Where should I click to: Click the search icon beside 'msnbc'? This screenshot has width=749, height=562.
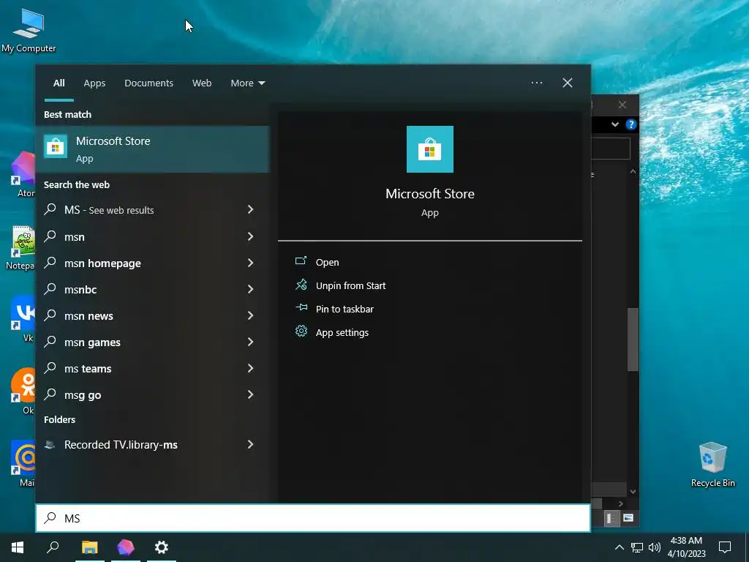tap(50, 288)
